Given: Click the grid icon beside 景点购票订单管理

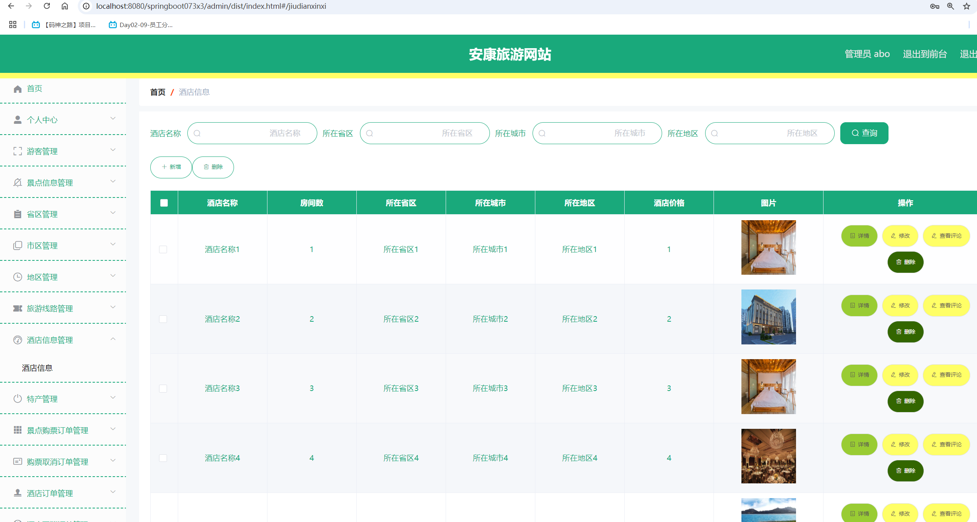Looking at the screenshot, I should tap(18, 430).
